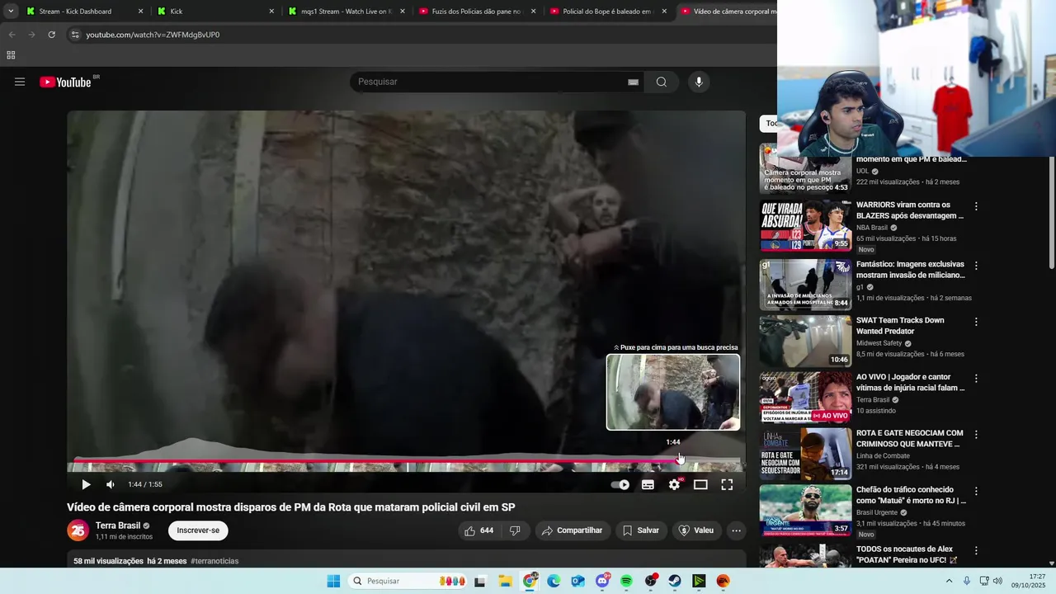Save video with the Salvar button

pyautogui.click(x=641, y=530)
